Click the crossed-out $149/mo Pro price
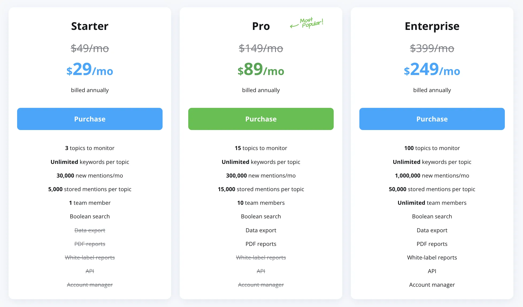 (x=261, y=48)
